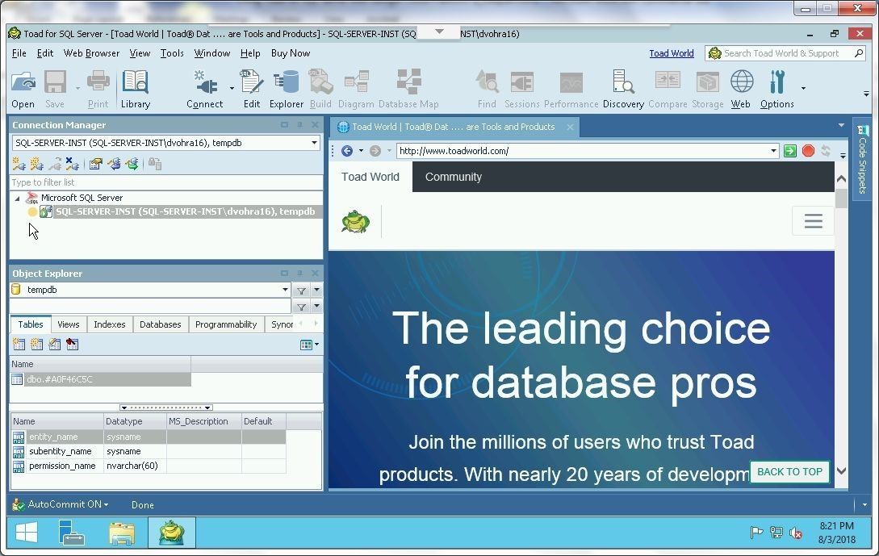This screenshot has width=879, height=556.
Task: Click the green-arrow connection icon in Connection Manager
Action: tap(132, 164)
